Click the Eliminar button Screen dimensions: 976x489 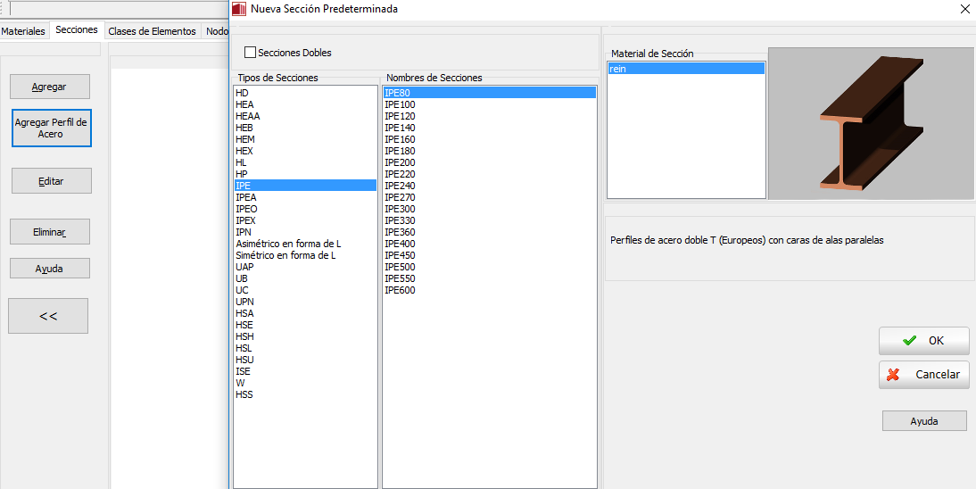coord(50,232)
